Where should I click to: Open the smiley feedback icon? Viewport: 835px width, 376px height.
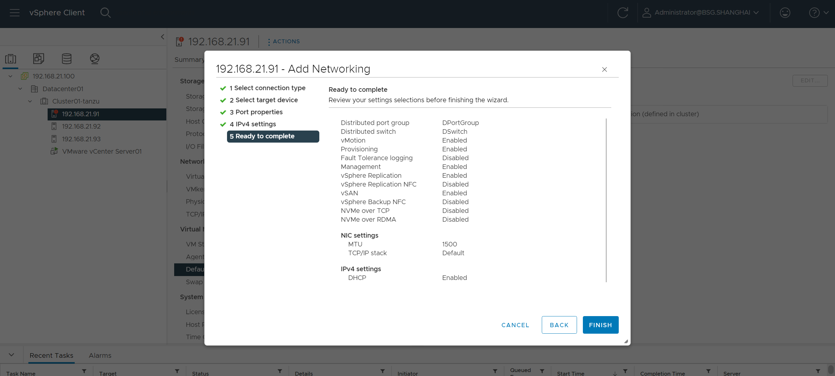click(x=785, y=13)
